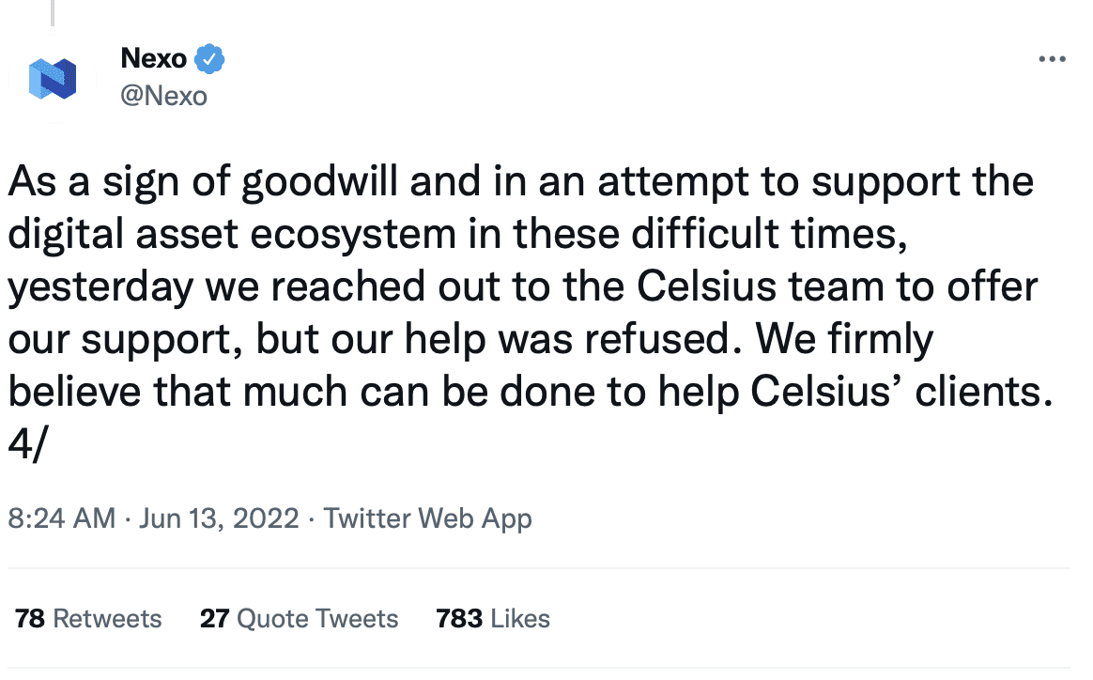Click the 4/ thread number marker
The image size is (1093, 680).
28,443
